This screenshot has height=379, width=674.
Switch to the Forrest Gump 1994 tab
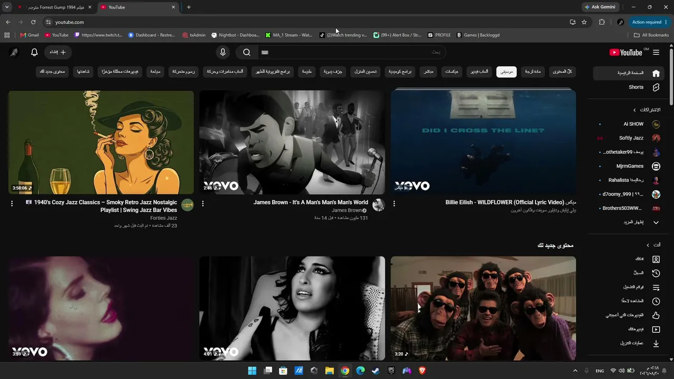point(54,7)
